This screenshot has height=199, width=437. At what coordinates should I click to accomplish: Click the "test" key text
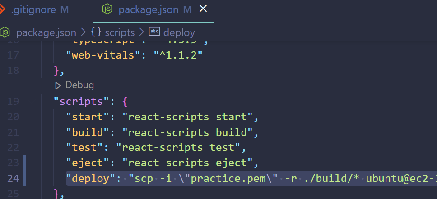[84, 148]
